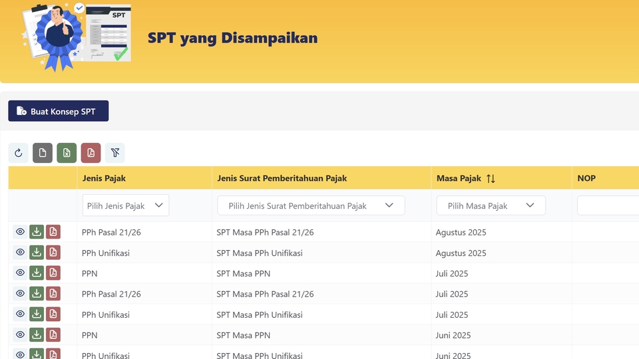Viewport: 639px width, 359px height.
Task: Open the Pilih Masa Pajak dropdown
Action: pos(491,205)
